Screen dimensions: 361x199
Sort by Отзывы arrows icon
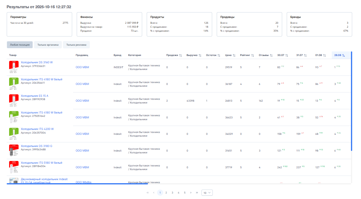pos(271,55)
